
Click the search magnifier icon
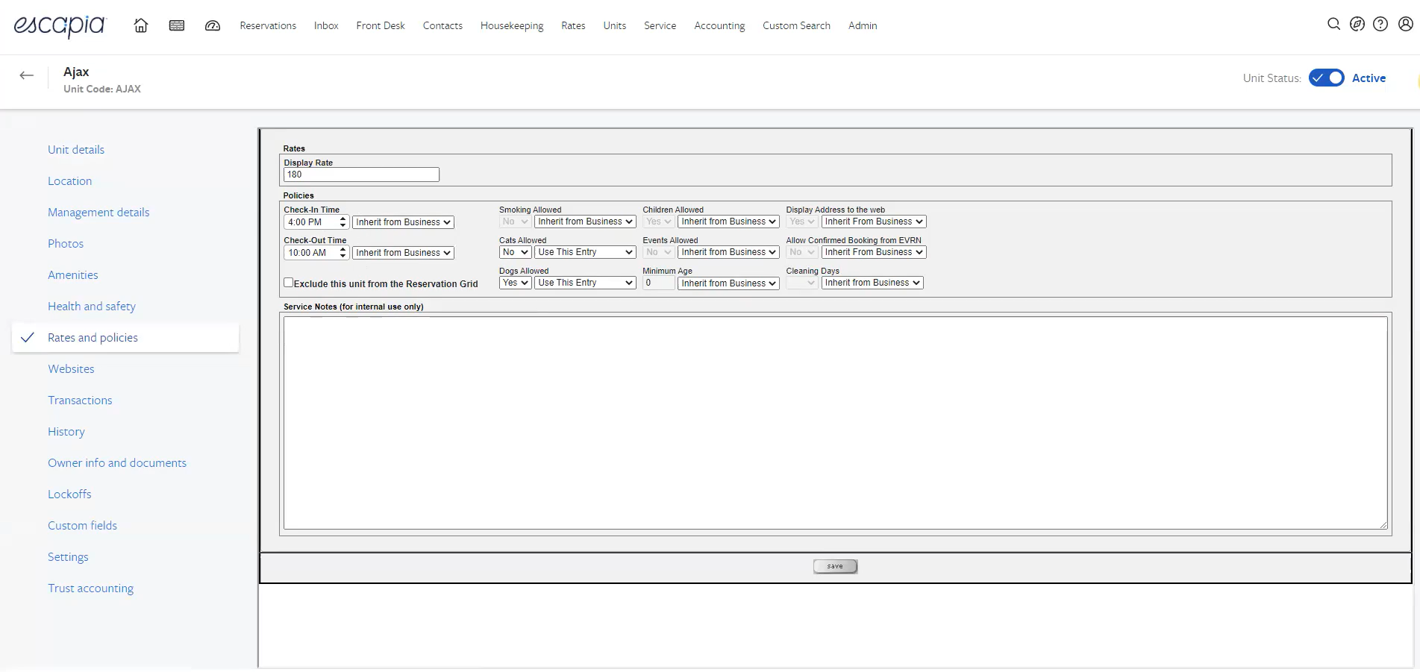click(x=1333, y=25)
